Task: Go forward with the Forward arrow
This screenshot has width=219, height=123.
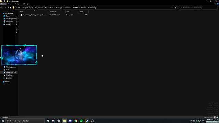Action: pos(5,8)
